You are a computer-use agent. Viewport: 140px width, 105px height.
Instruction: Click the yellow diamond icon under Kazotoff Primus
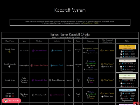pyautogui.click(x=10, y=52)
